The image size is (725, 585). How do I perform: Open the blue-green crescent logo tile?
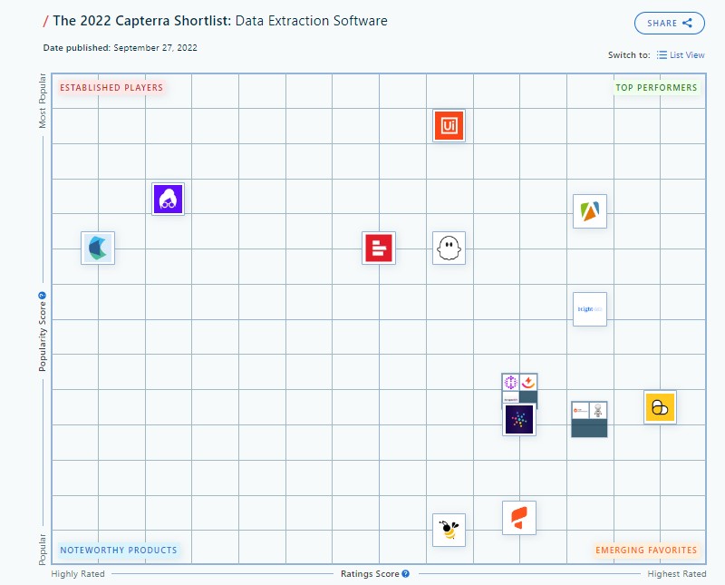coord(98,249)
